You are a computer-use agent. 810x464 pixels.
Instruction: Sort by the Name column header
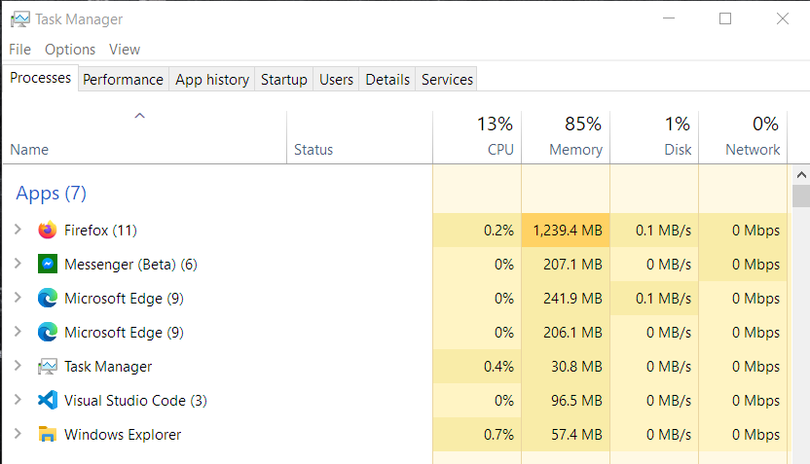click(145, 137)
